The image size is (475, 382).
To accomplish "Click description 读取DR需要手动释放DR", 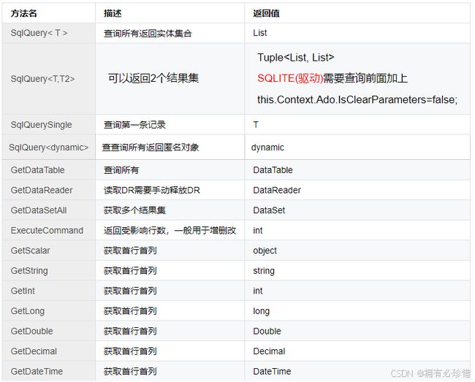I will tap(152, 190).
